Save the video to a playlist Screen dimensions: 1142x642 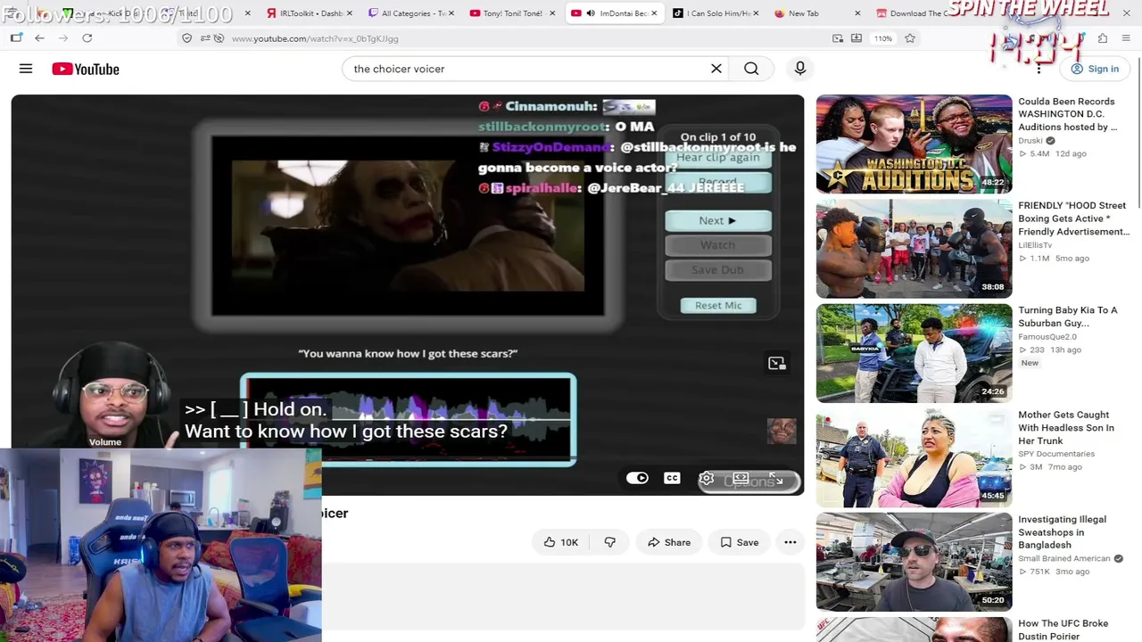[740, 542]
